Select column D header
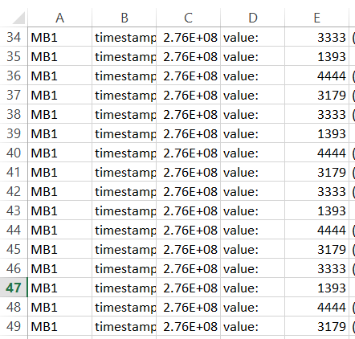This screenshot has height=339, width=355. click(x=252, y=18)
